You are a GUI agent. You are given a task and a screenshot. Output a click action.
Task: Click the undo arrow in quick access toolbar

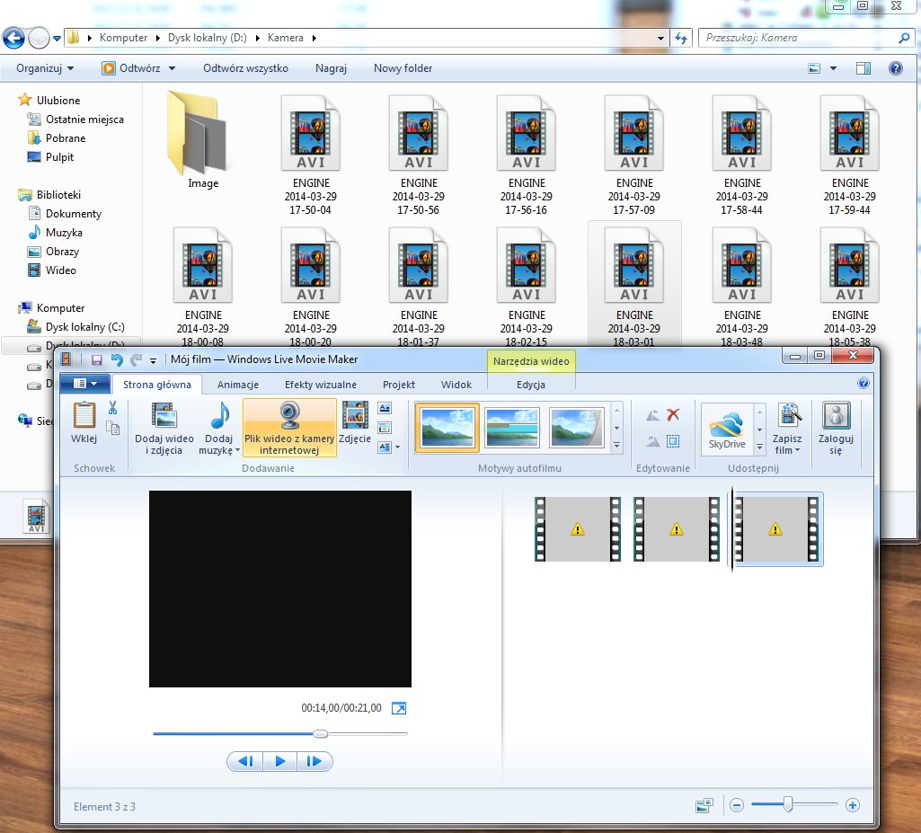pyautogui.click(x=117, y=359)
